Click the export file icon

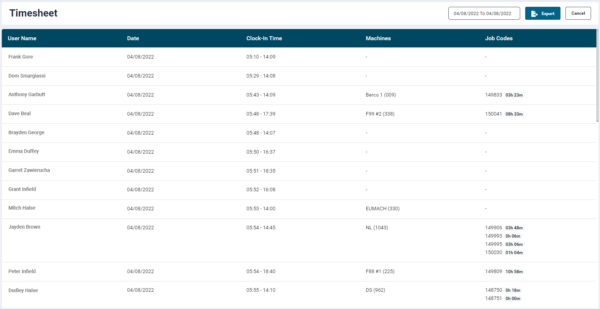coord(534,14)
